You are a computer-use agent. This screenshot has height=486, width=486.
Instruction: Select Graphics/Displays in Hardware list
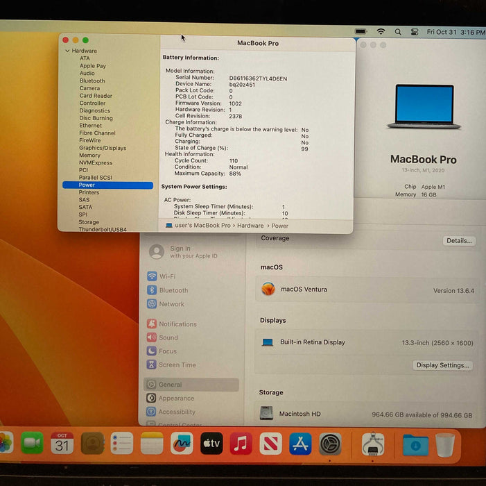tap(103, 148)
